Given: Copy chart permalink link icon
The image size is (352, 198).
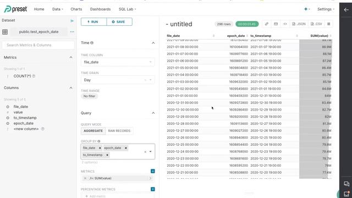Looking at the screenshot, I should (266, 24).
